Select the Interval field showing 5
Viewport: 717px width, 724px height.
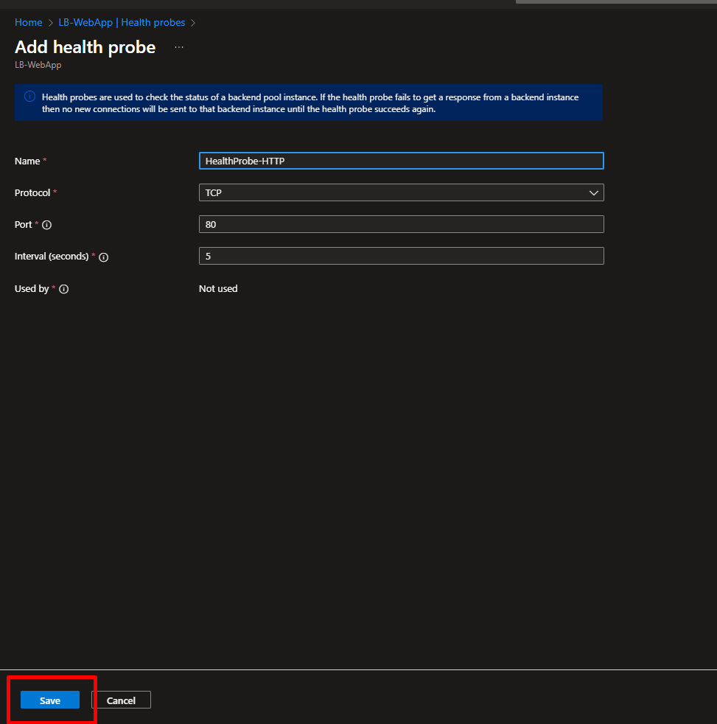[401, 256]
